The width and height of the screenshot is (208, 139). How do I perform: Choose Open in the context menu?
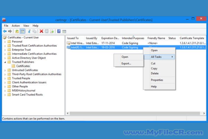[159, 50]
